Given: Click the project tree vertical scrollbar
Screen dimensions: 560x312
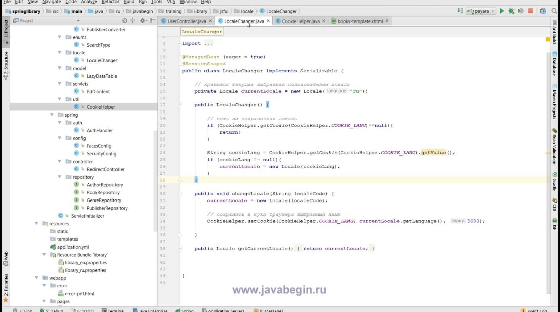Looking at the screenshot, I should [155, 181].
